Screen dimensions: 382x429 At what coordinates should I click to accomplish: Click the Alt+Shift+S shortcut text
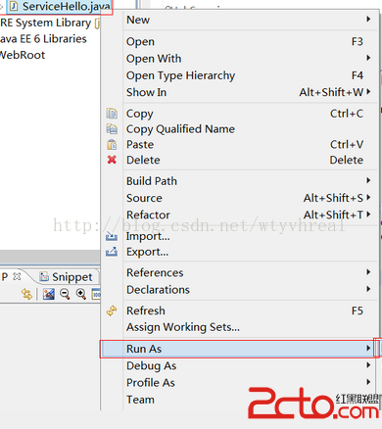(333, 198)
